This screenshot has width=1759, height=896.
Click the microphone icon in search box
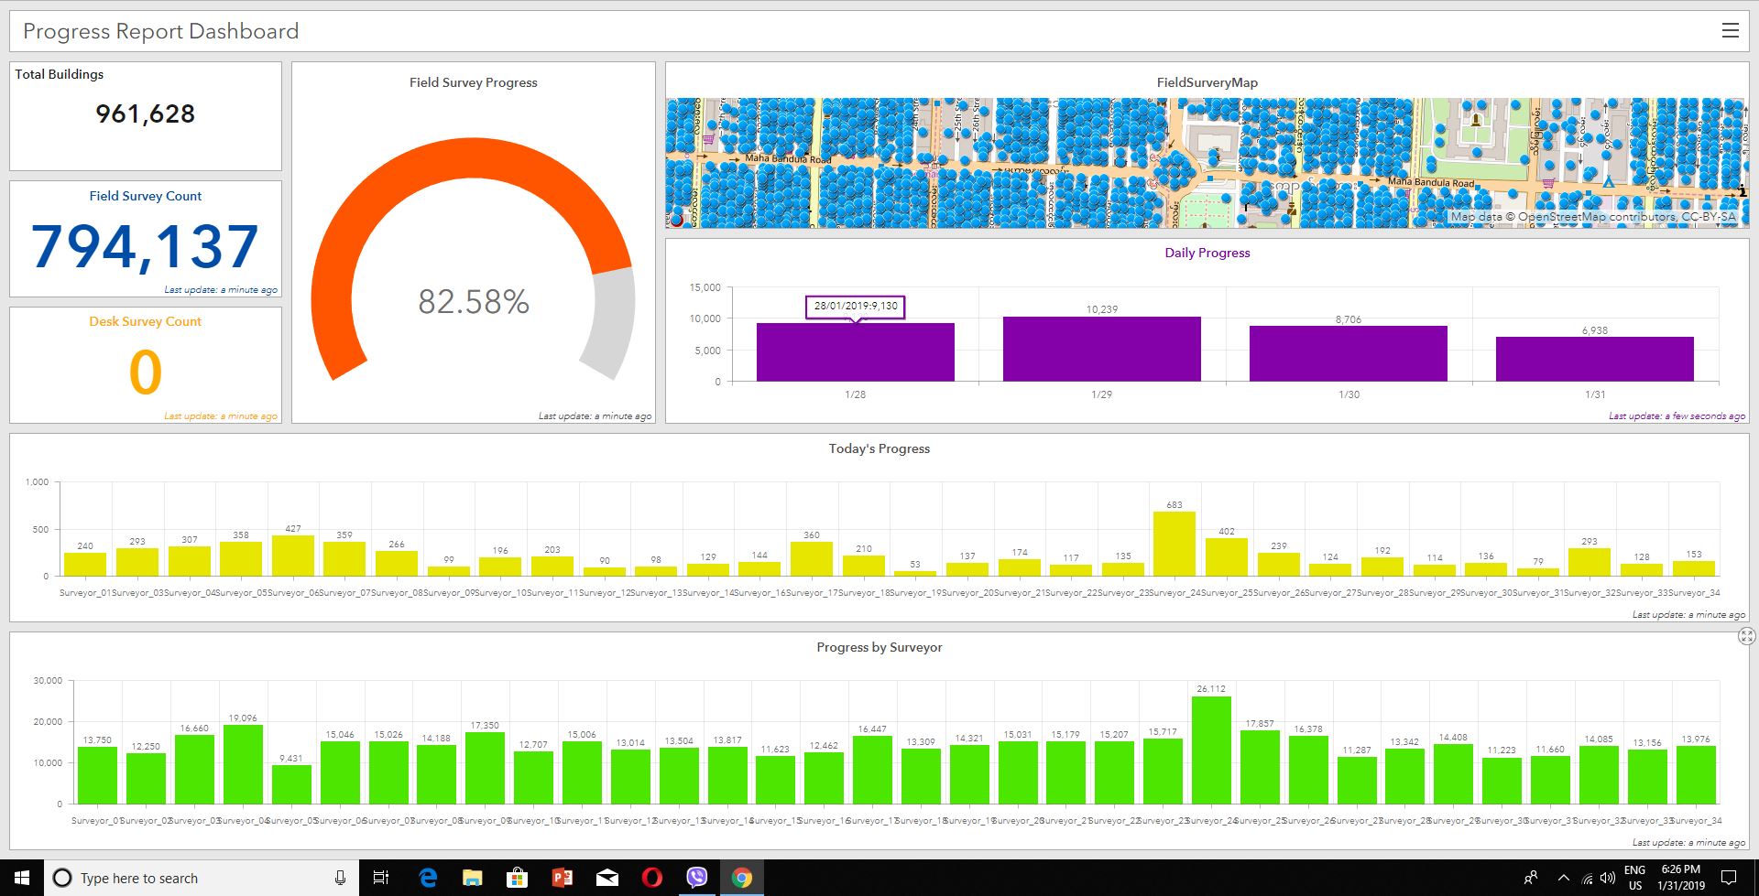340,878
